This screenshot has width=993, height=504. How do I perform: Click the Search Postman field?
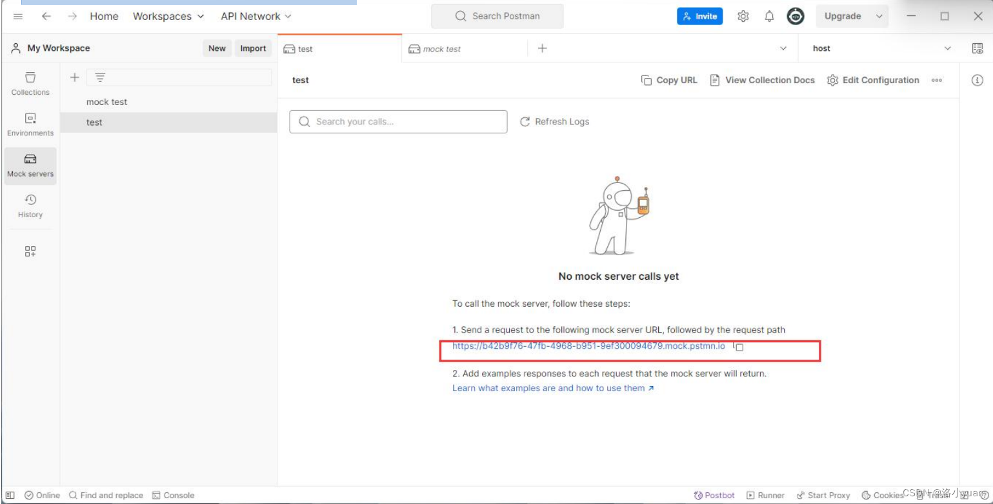coord(497,16)
